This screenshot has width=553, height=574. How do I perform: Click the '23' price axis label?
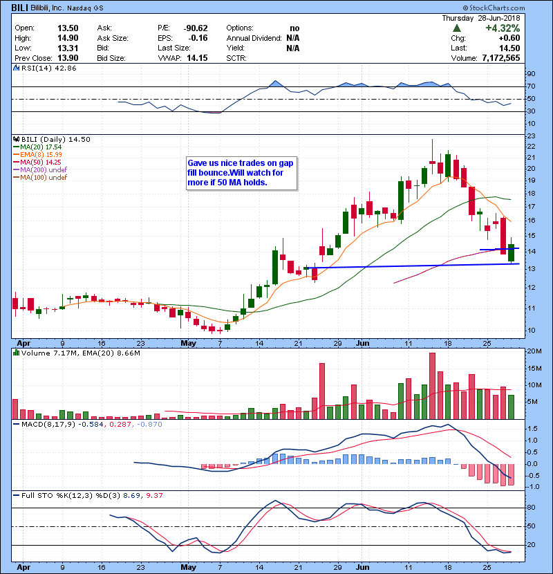tap(531, 136)
